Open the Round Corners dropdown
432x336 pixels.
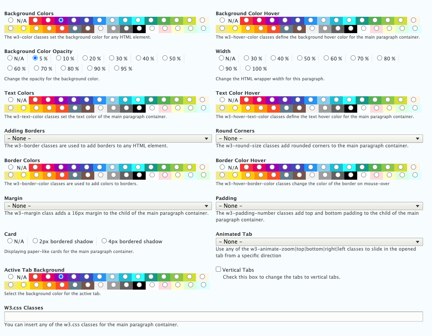[x=319, y=138]
